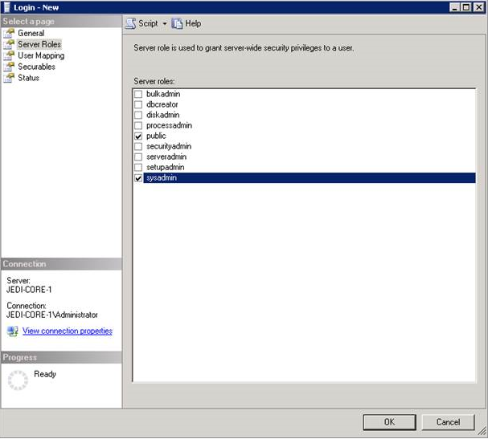
Task: Click the connection properties icon
Action: click(x=12, y=331)
